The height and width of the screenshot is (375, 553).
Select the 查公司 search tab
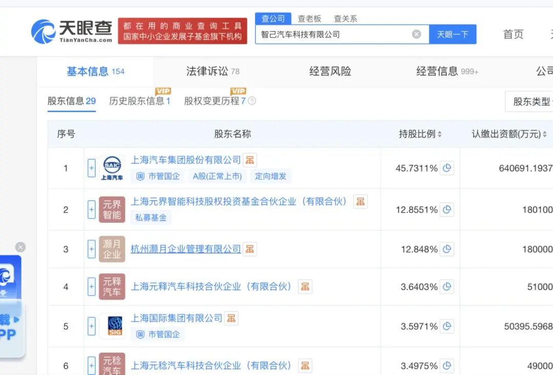[x=273, y=18]
